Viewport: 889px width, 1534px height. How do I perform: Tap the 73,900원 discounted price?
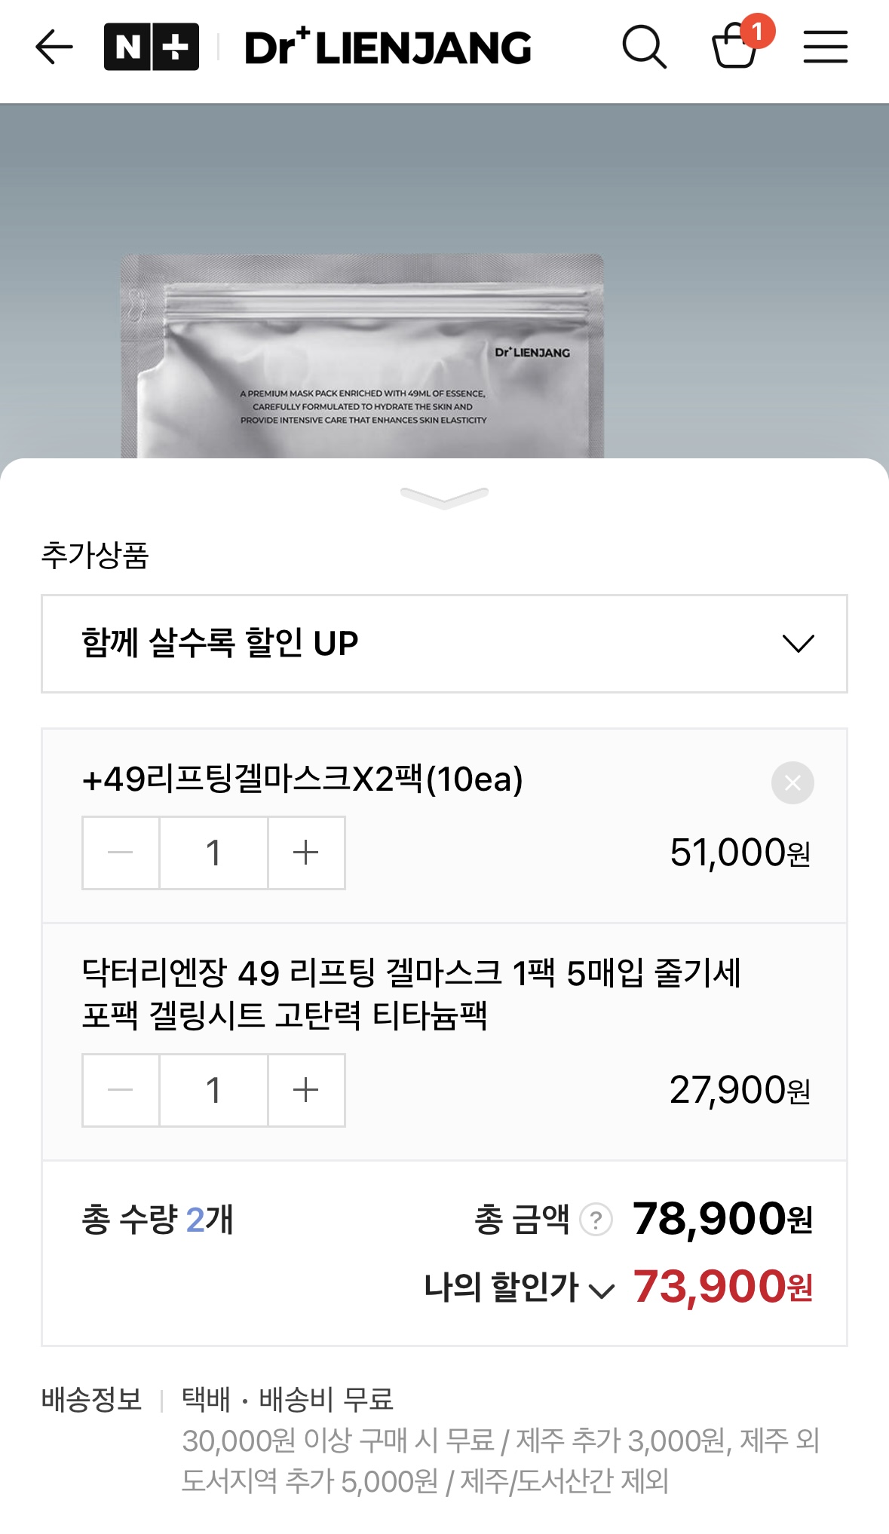click(x=722, y=1286)
